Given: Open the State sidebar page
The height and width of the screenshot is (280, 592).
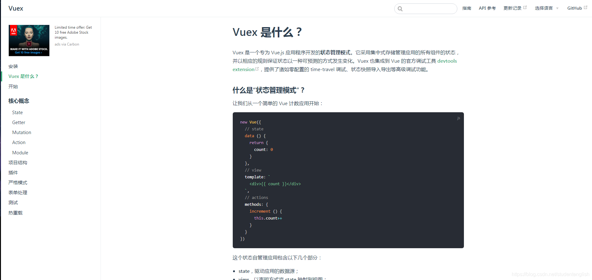Looking at the screenshot, I should click(x=17, y=113).
